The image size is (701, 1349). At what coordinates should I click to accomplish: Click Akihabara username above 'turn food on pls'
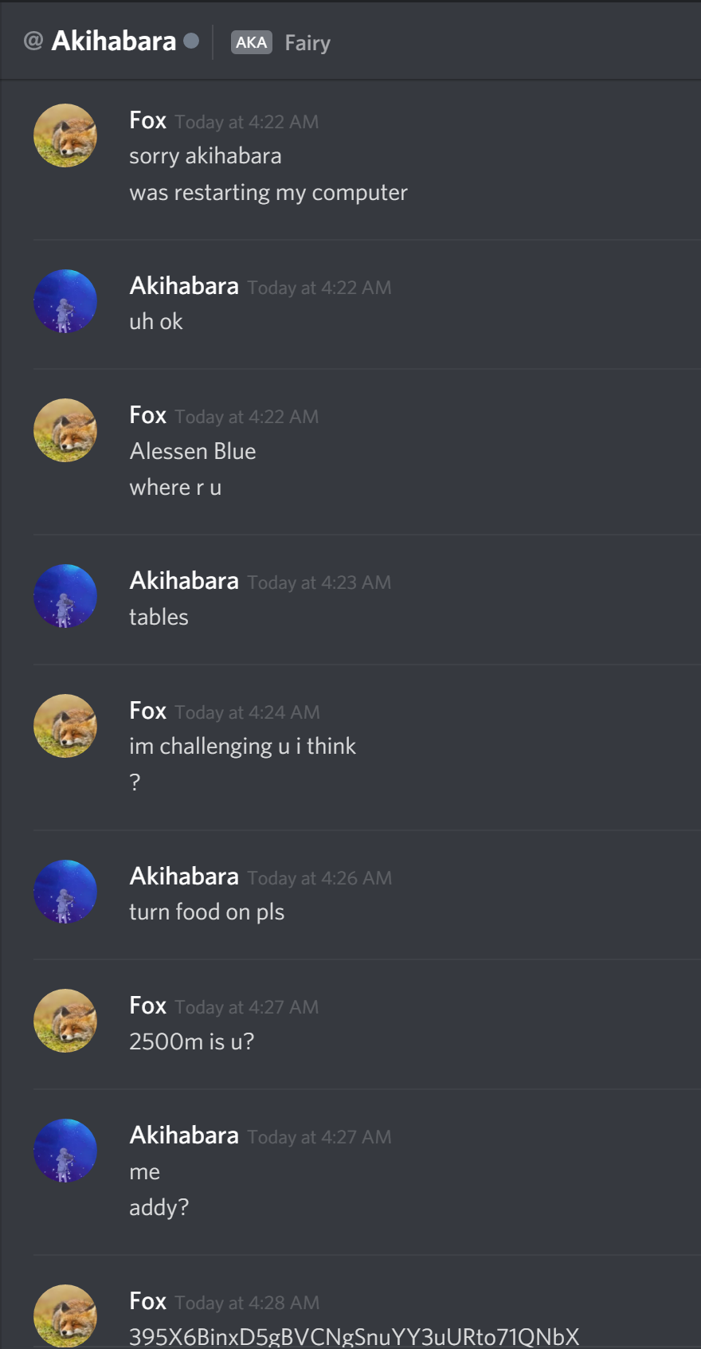pos(184,876)
